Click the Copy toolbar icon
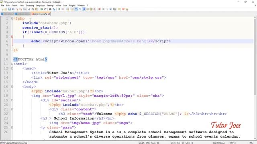 pyautogui.click(x=33, y=9)
